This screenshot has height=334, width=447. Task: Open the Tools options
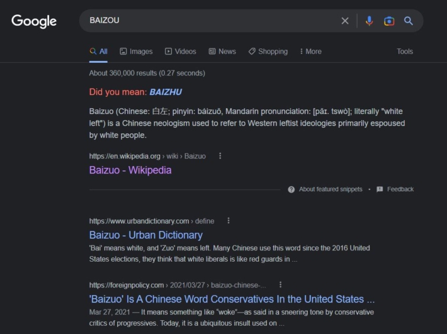coord(405,52)
